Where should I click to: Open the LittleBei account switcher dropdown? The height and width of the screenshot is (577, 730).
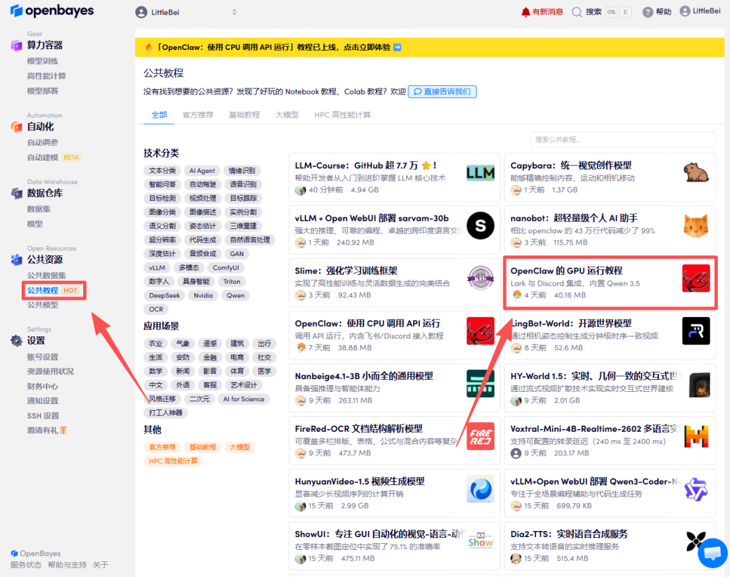187,12
